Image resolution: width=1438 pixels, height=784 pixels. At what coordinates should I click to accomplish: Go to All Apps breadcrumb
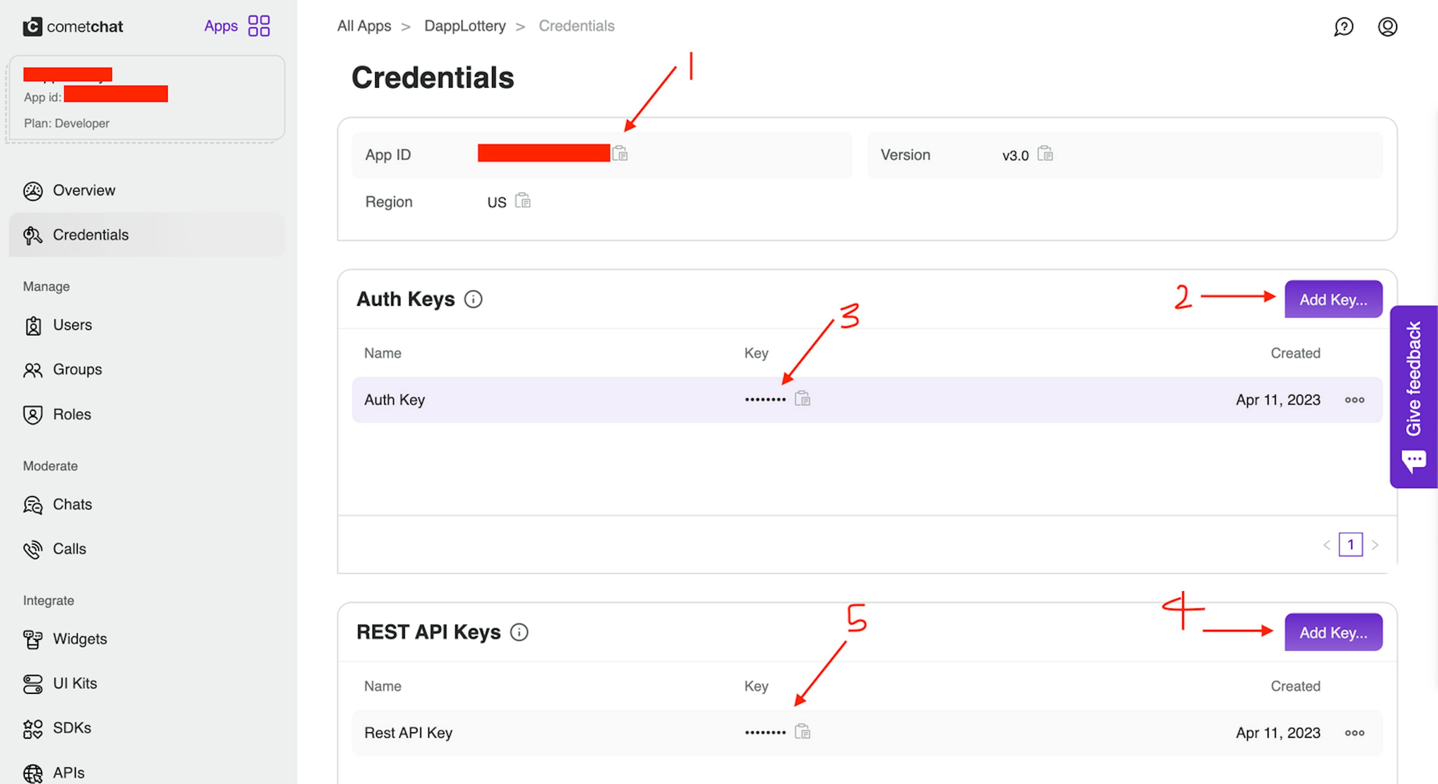tap(364, 26)
